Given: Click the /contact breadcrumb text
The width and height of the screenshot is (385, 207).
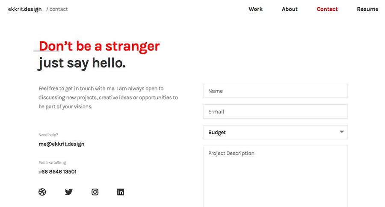Looking at the screenshot, I should tap(57, 9).
